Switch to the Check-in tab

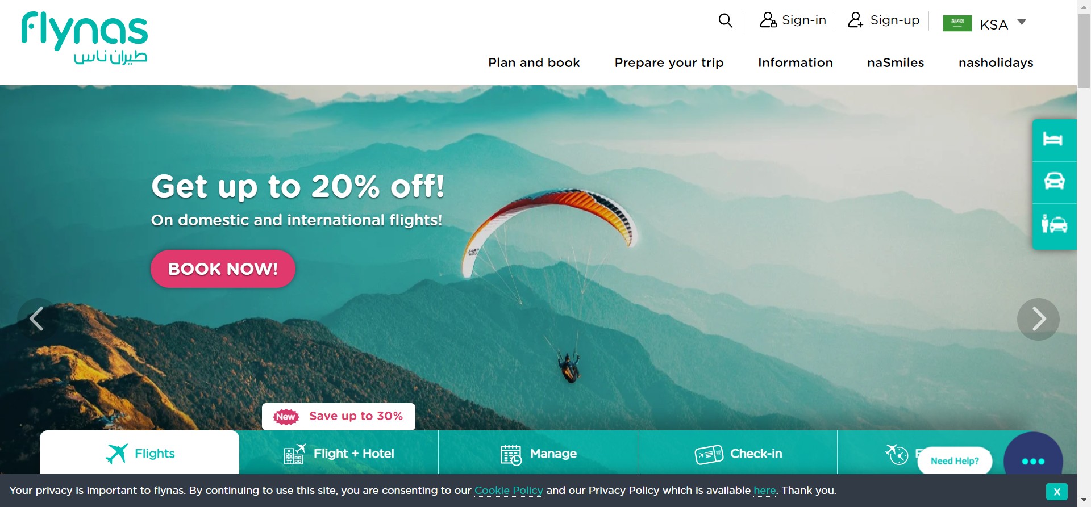coord(738,452)
